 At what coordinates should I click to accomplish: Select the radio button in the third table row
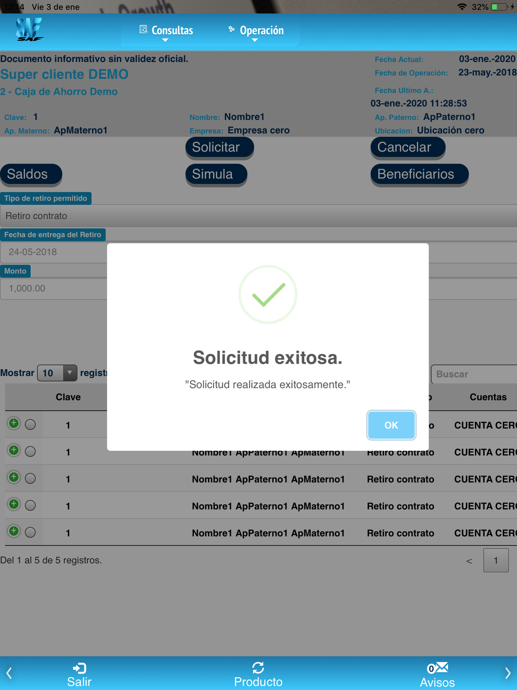pyautogui.click(x=30, y=478)
